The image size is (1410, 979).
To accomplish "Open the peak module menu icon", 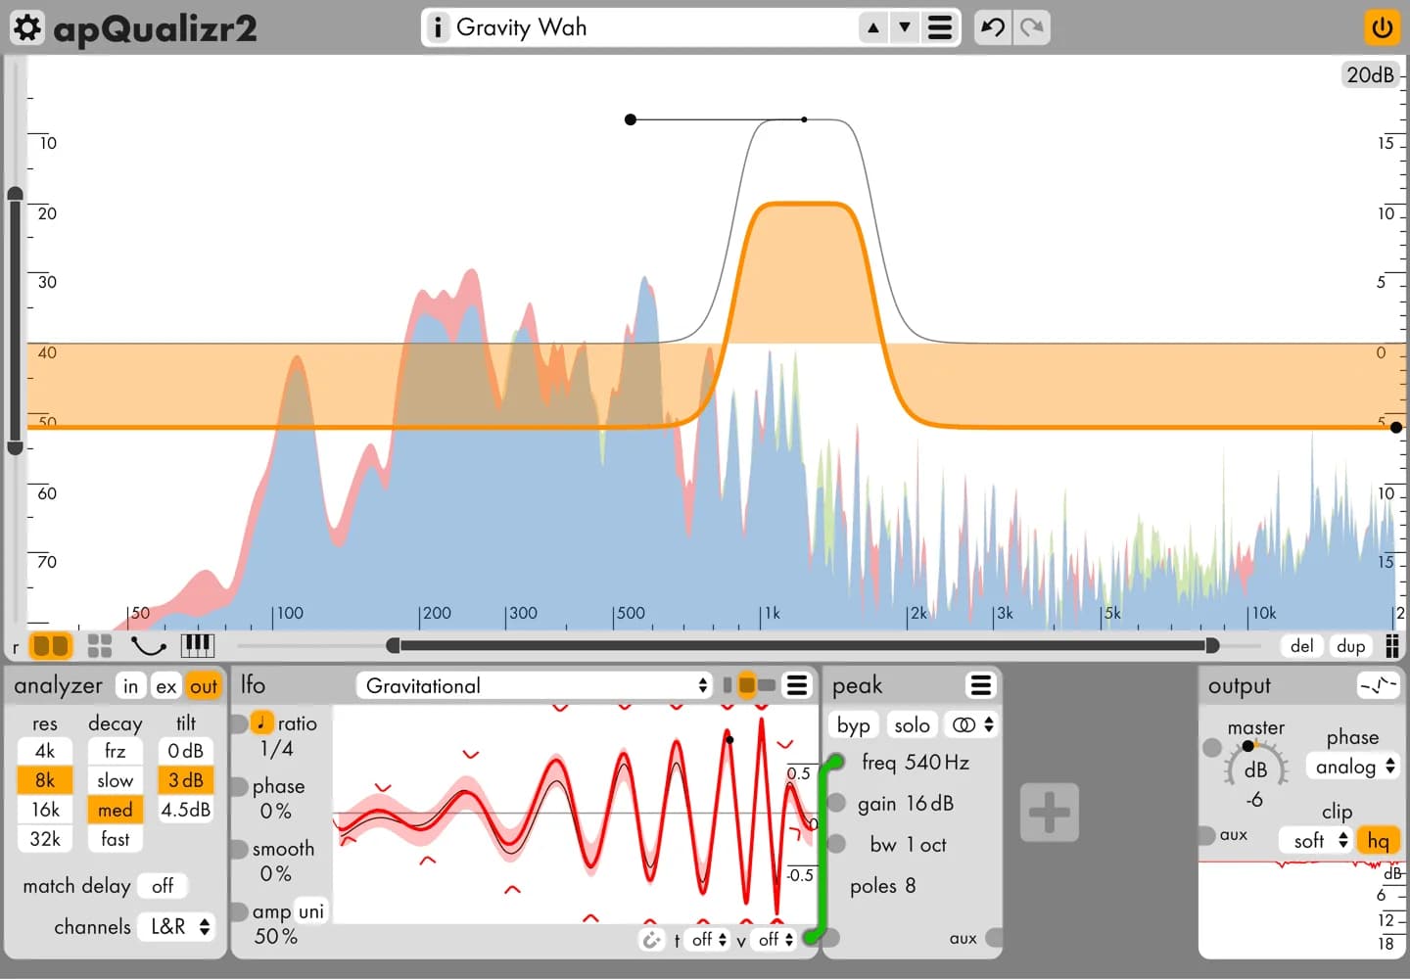I will (x=980, y=685).
